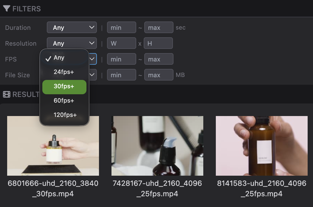Pick 24fps+ from the open list

pos(64,72)
